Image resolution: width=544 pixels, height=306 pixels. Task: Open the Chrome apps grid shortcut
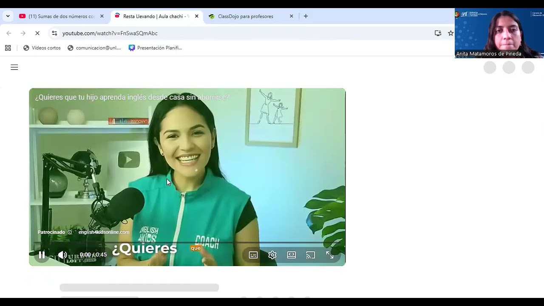coord(8,48)
